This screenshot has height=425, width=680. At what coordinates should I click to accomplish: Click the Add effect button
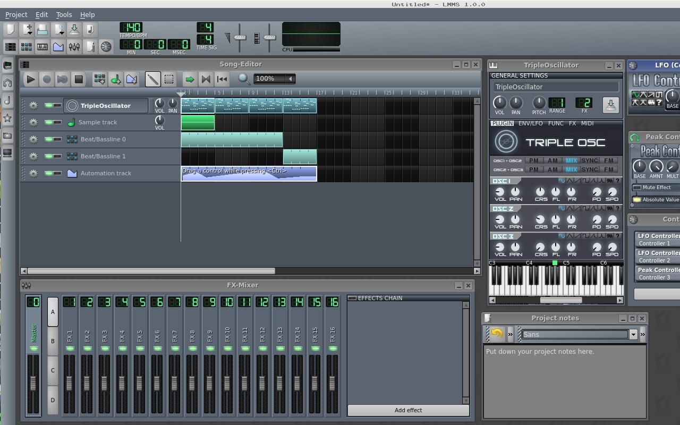click(x=408, y=410)
